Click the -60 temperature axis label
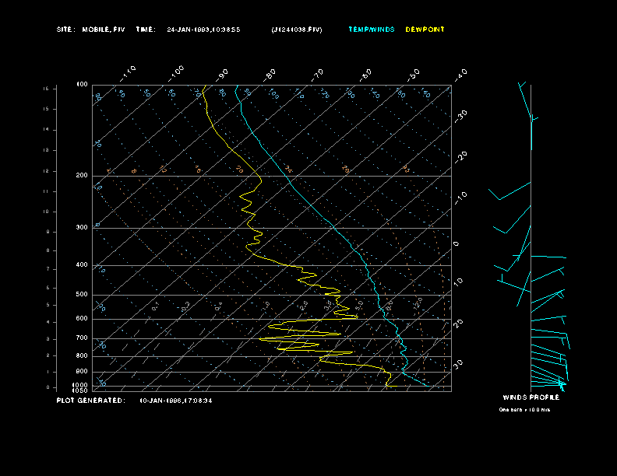The width and height of the screenshot is (617, 476). 365,75
